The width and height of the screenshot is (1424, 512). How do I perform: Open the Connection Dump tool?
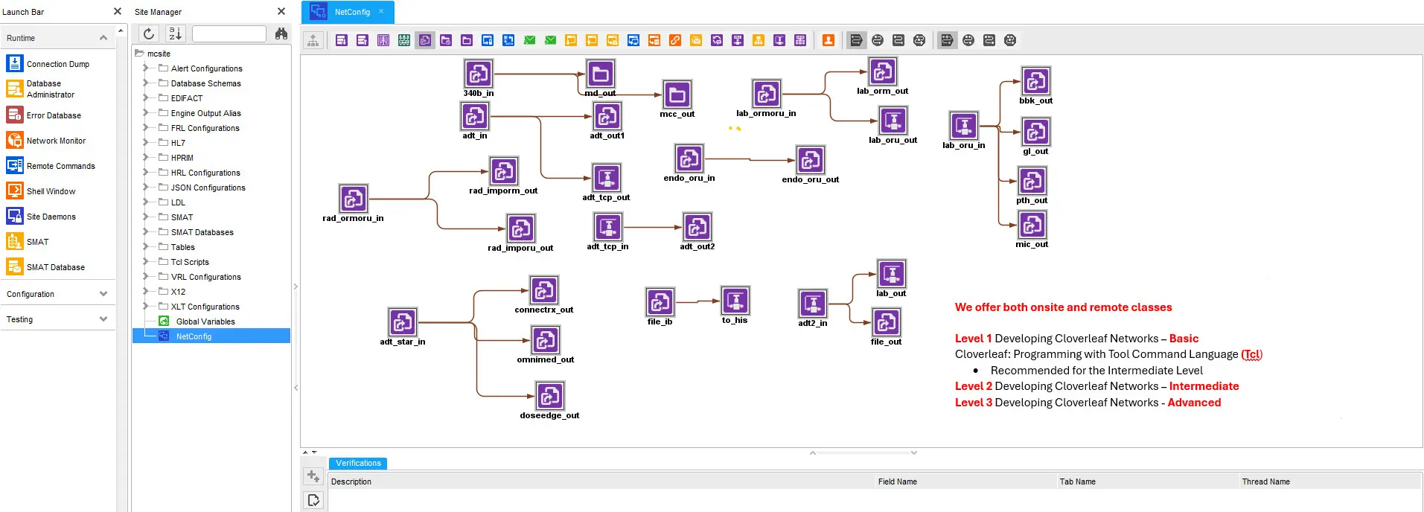click(57, 64)
